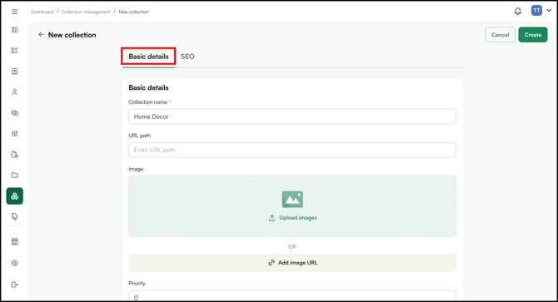This screenshot has width=558, height=302.
Task: Go to Collection management breadcrumb
Action: (x=86, y=12)
